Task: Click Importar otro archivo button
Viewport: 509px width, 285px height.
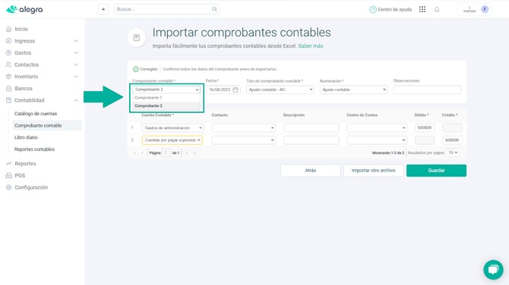Action: tap(373, 171)
